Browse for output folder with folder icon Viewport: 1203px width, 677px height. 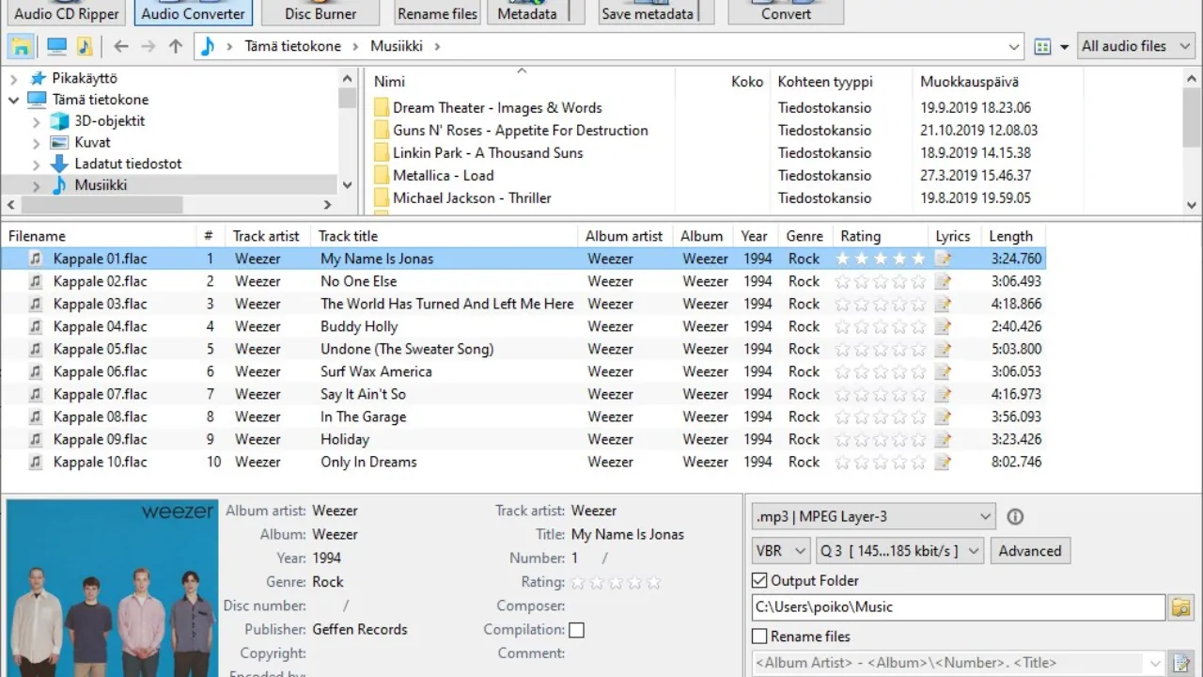[x=1180, y=607]
